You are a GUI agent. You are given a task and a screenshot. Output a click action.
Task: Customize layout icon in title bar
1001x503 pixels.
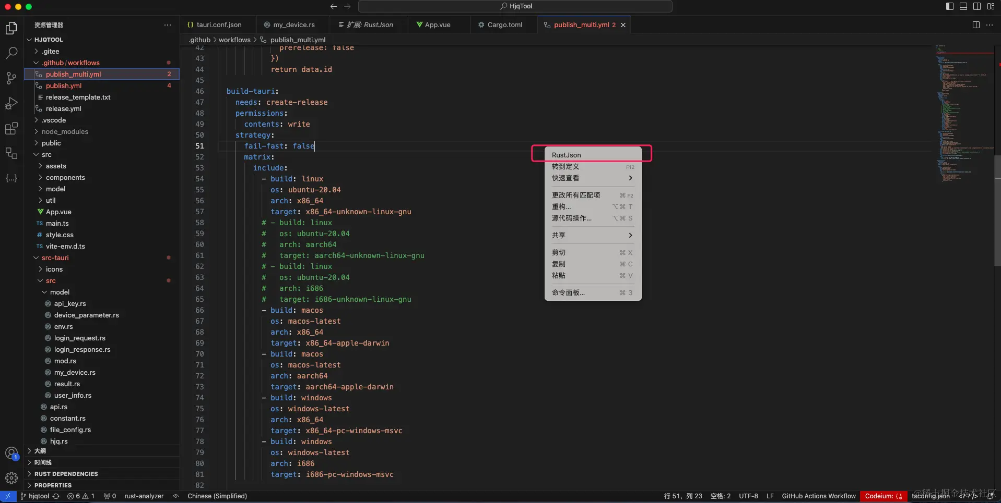[x=991, y=6]
